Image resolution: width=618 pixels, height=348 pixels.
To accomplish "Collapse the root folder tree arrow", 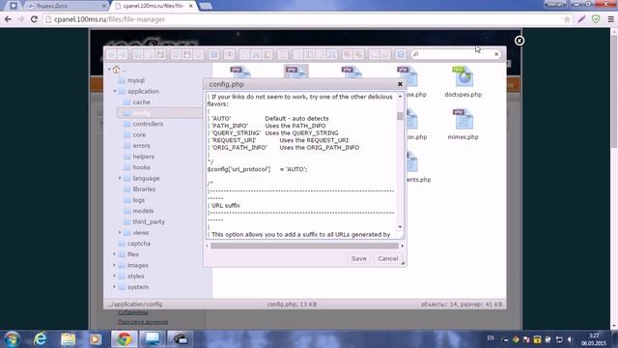I will [109, 70].
